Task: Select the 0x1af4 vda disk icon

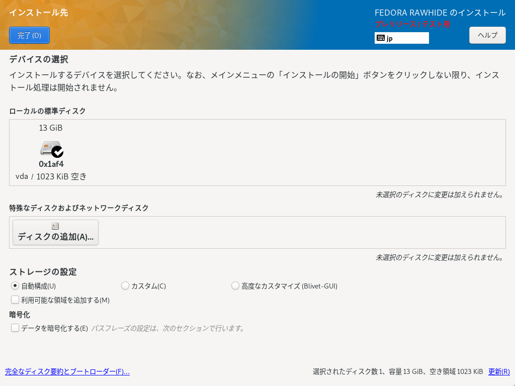Action: [x=52, y=149]
